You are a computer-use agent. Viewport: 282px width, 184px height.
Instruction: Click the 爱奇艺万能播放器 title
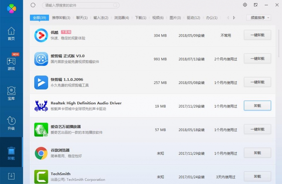pyautogui.click(x=66, y=127)
